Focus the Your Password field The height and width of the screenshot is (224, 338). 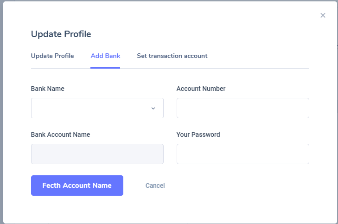pos(242,154)
